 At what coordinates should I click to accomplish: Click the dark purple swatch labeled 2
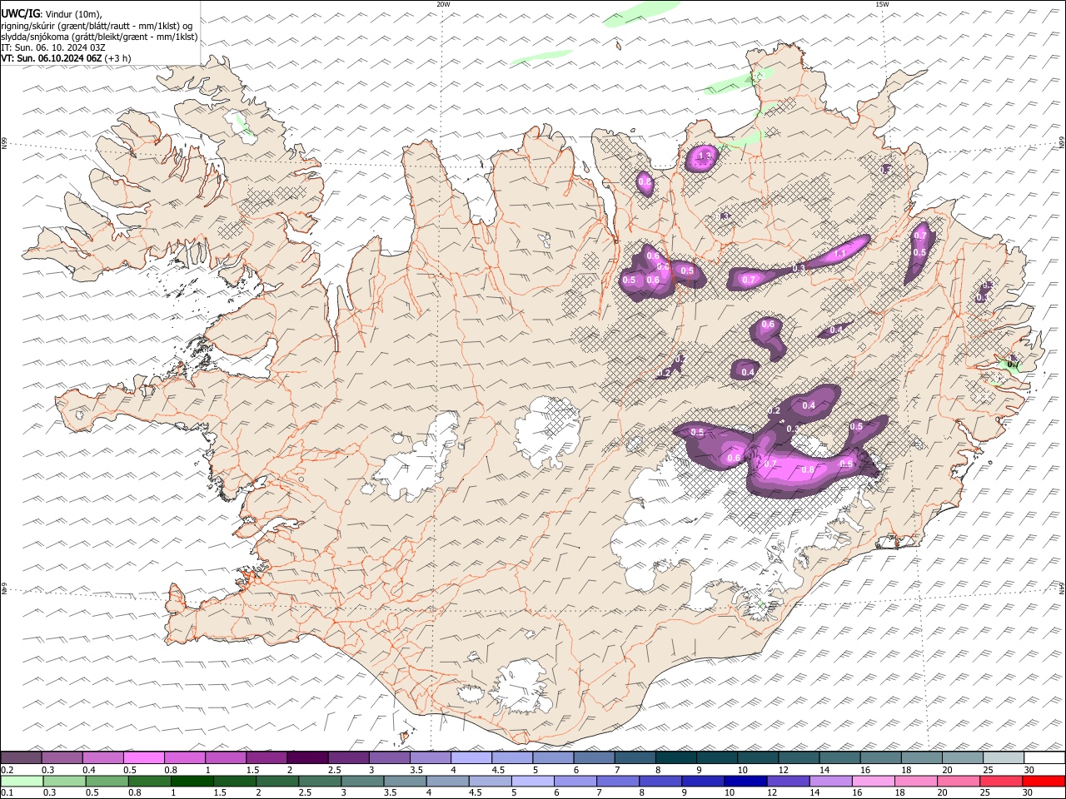(307, 758)
